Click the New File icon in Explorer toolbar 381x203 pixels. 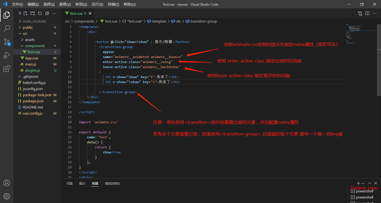click(x=26, y=13)
